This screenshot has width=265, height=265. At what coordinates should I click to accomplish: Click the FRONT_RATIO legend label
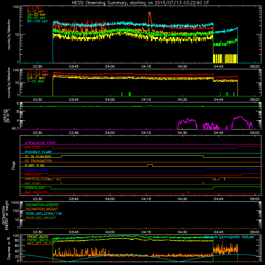38,237
